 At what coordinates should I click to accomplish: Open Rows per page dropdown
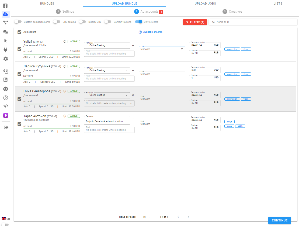tap(147, 217)
